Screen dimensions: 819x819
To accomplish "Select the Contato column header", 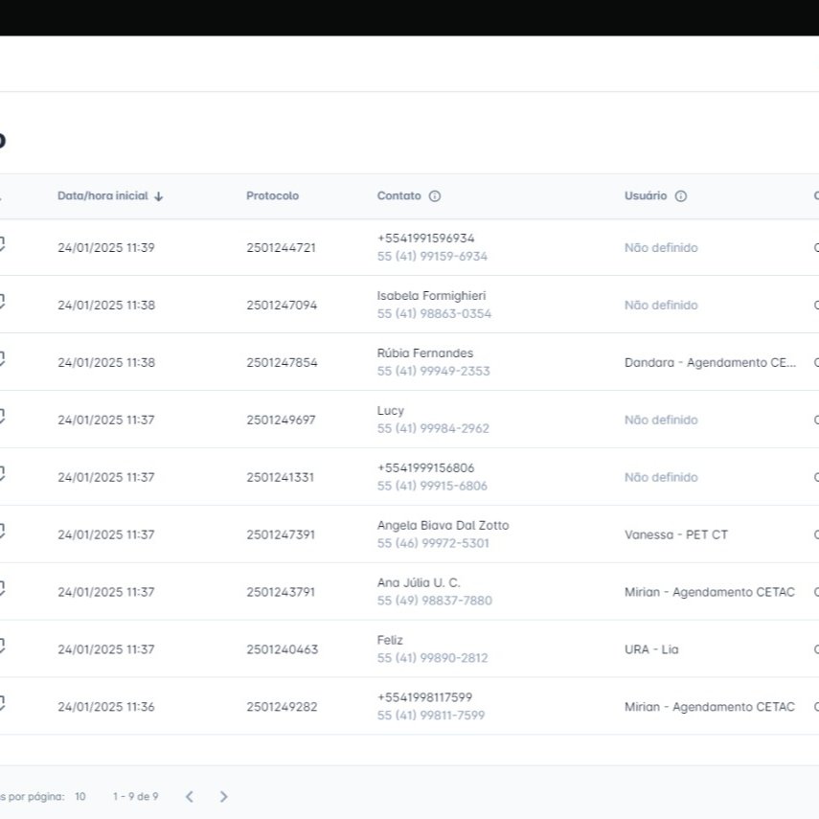I will (399, 195).
